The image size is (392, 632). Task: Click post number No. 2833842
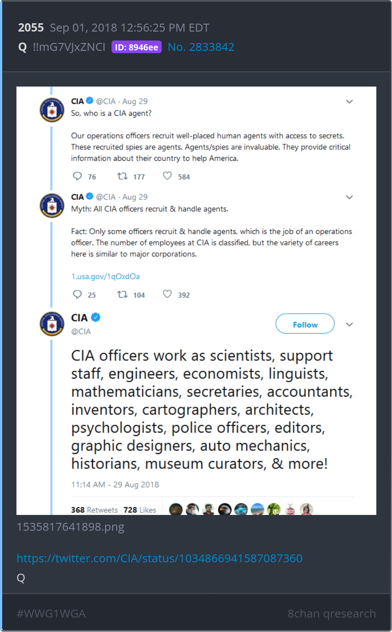coord(201,47)
